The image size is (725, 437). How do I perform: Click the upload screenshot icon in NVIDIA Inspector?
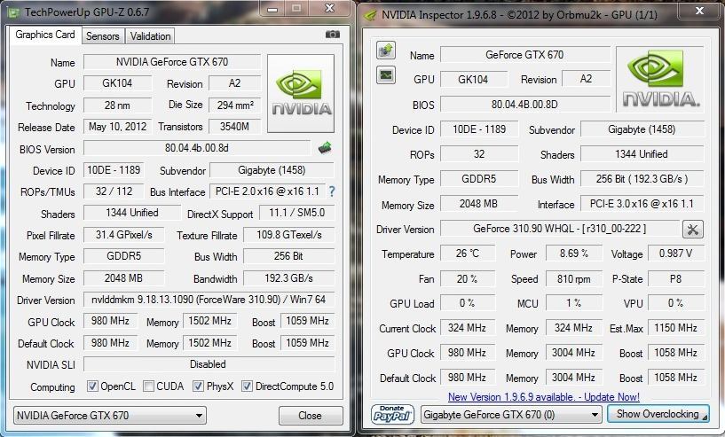[386, 50]
